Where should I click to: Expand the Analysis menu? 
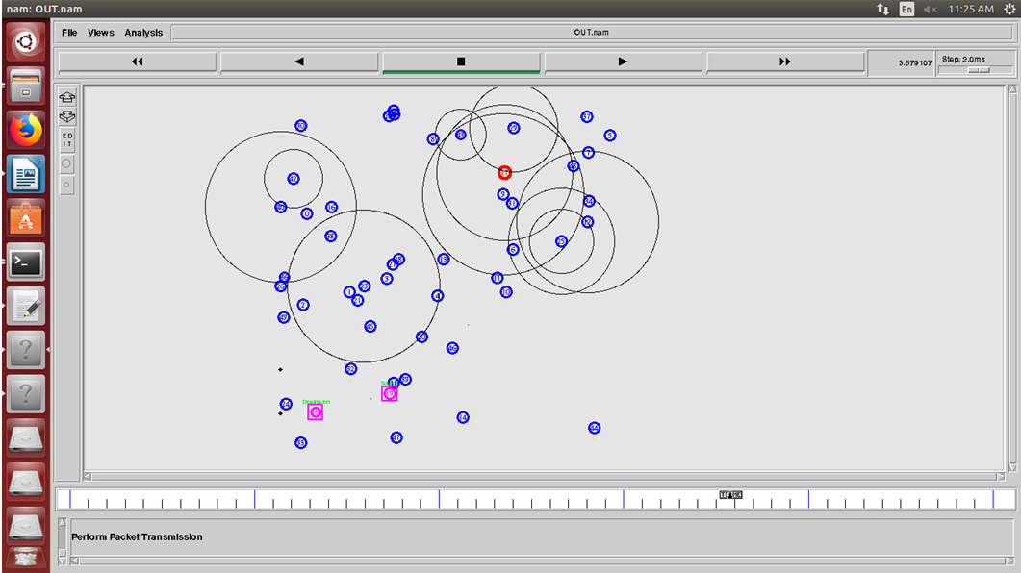(143, 33)
